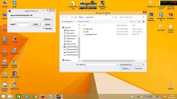Viewport: 177px width, 99px height.
Task: Select Знімний диск in navigation tree
Action: tap(72, 52)
